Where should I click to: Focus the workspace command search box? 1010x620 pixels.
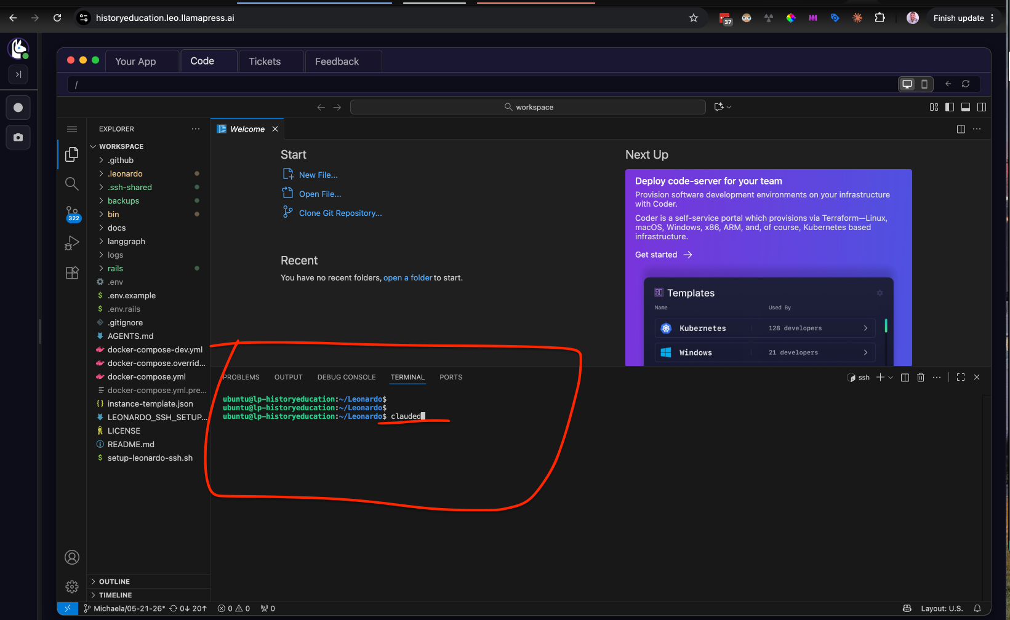click(528, 107)
